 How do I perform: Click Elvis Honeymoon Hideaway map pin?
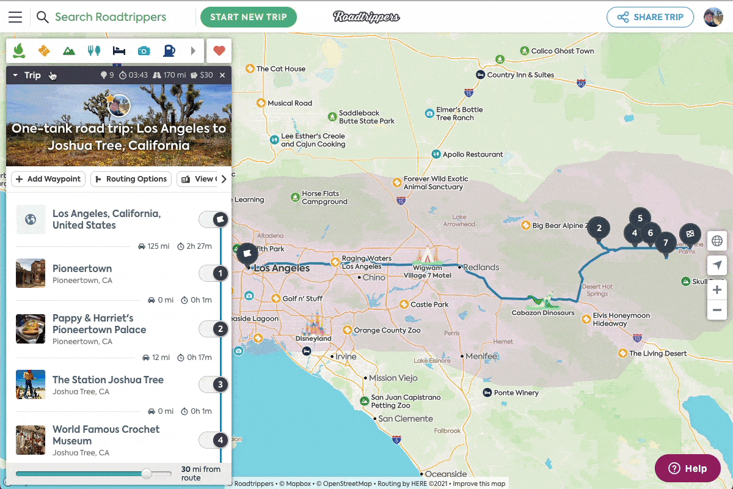[586, 319]
